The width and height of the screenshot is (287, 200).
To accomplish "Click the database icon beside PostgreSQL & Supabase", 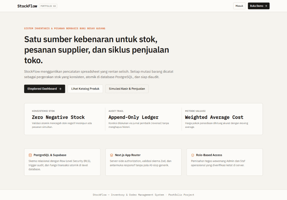I will (30, 155).
